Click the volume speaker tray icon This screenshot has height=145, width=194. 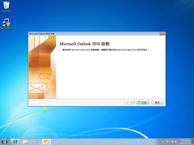pos(176,142)
